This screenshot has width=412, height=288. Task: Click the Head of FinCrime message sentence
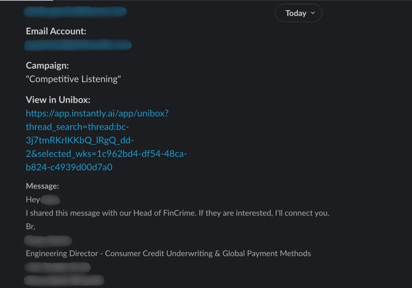pyautogui.click(x=178, y=213)
